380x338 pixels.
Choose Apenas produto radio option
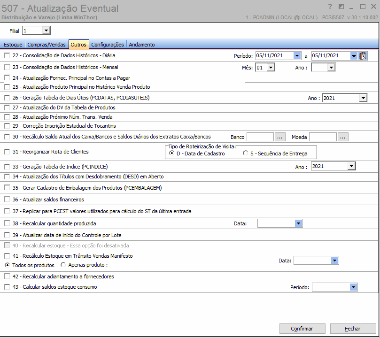point(63,265)
